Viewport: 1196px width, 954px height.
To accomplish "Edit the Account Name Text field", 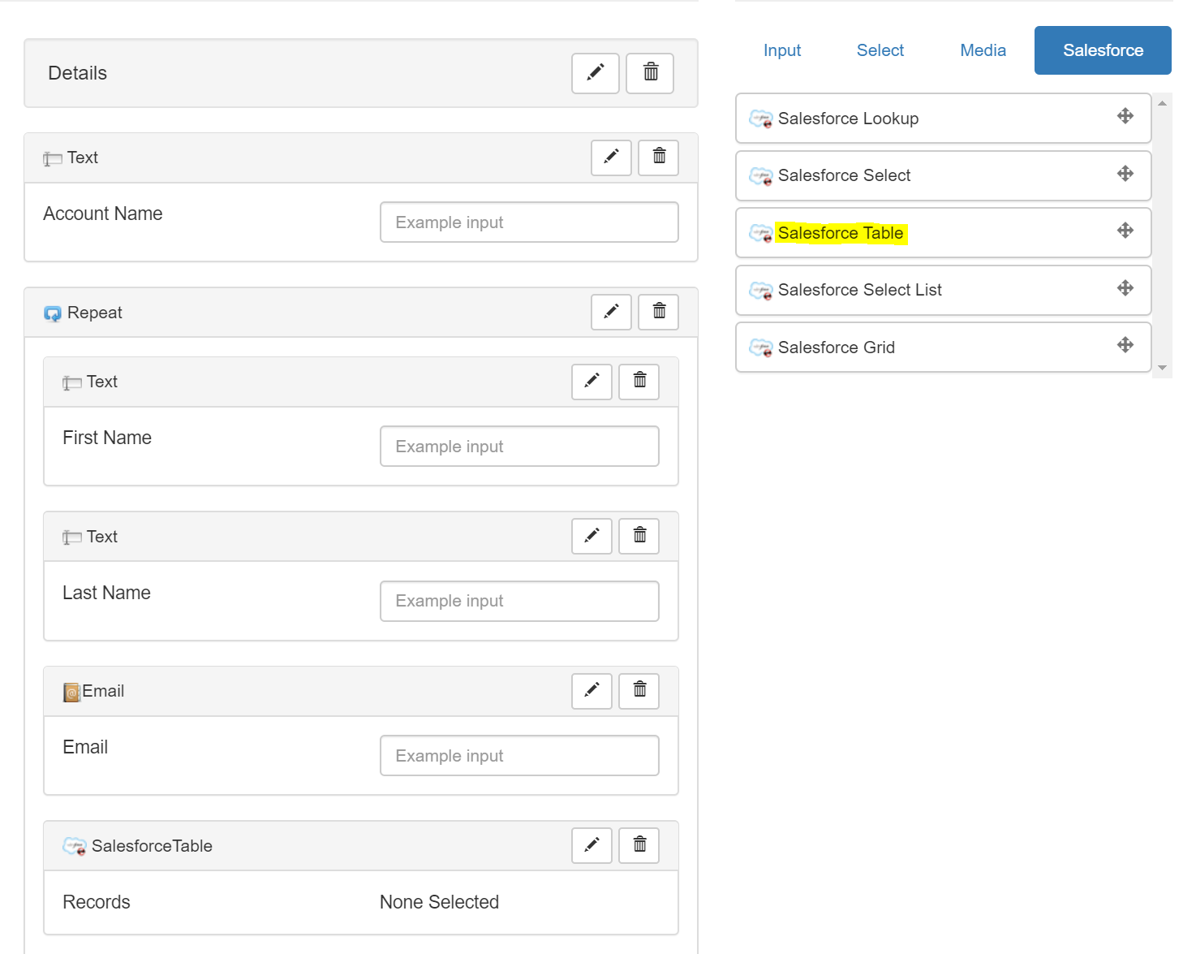I will tap(611, 157).
